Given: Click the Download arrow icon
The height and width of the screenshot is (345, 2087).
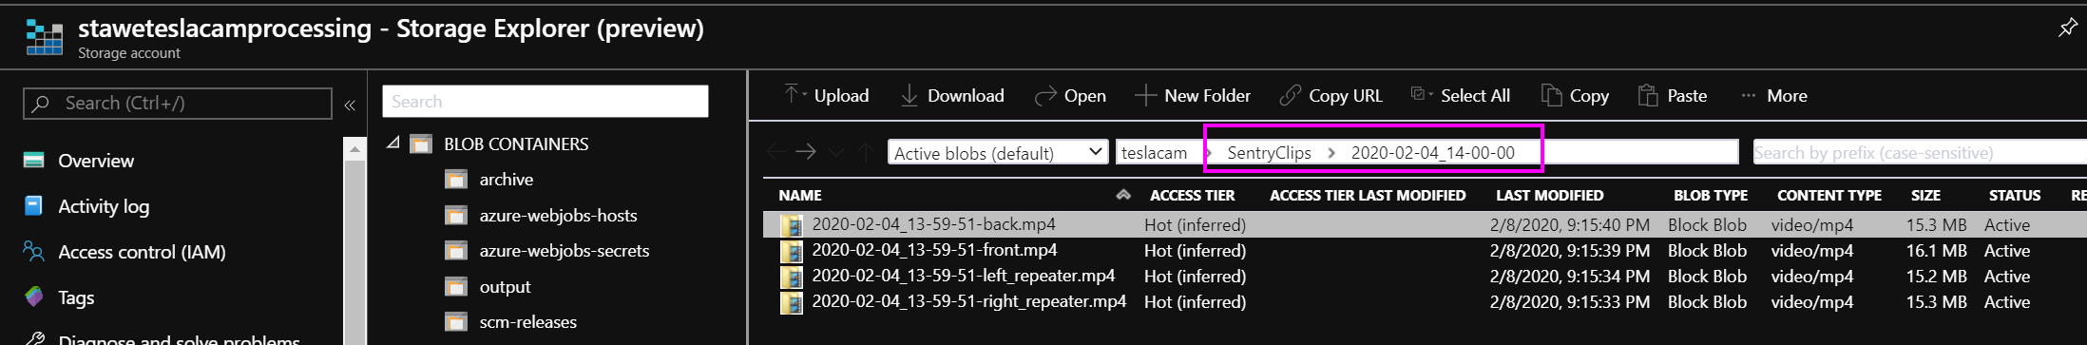Looking at the screenshot, I should 909,95.
